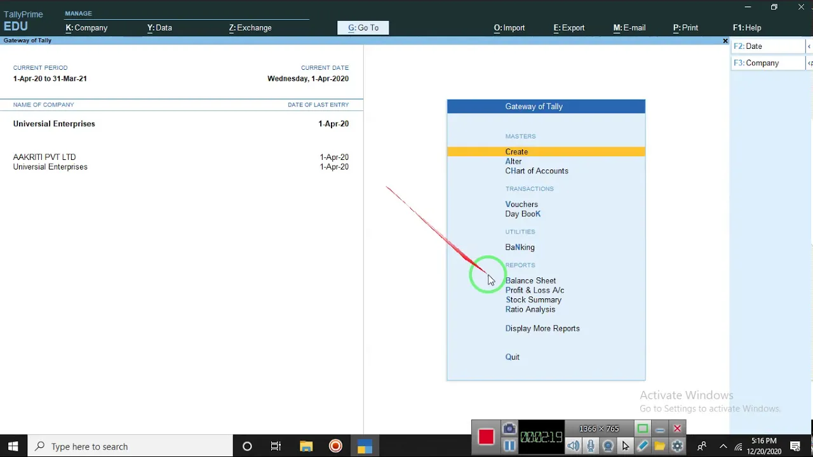Viewport: 813px width, 457px height.
Task: Click the F2: Date button
Action: point(768,46)
